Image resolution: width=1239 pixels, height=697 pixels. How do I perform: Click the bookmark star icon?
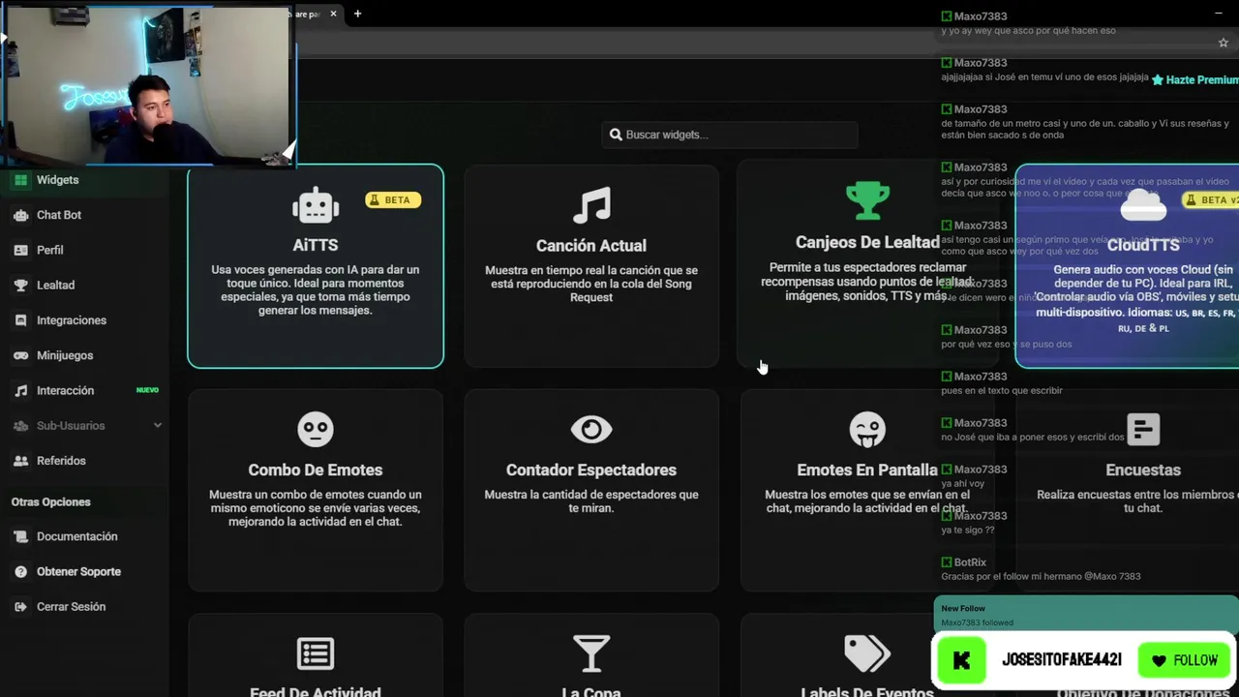[x=1224, y=43]
